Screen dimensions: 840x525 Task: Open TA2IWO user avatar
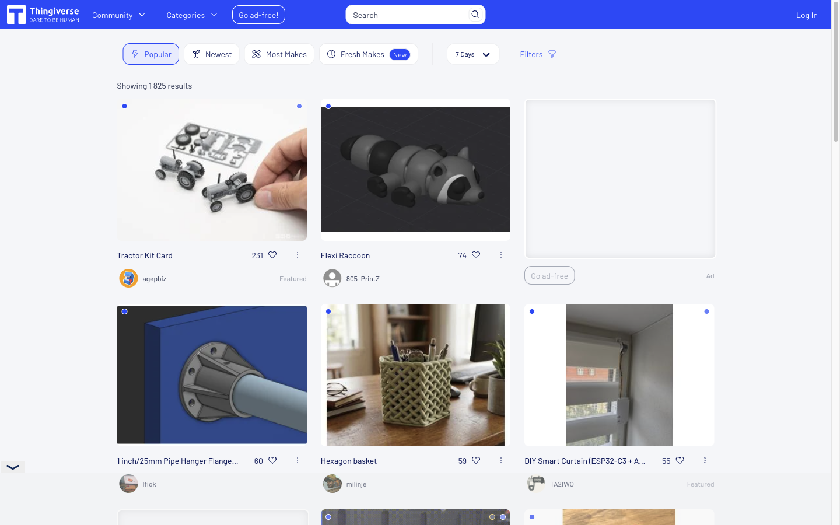pos(536,484)
